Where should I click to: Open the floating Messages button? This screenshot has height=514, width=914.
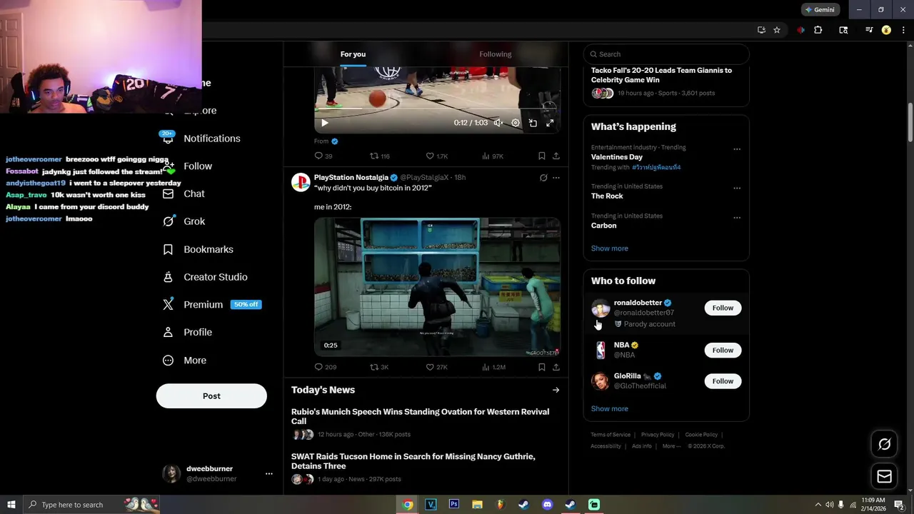[x=884, y=476]
